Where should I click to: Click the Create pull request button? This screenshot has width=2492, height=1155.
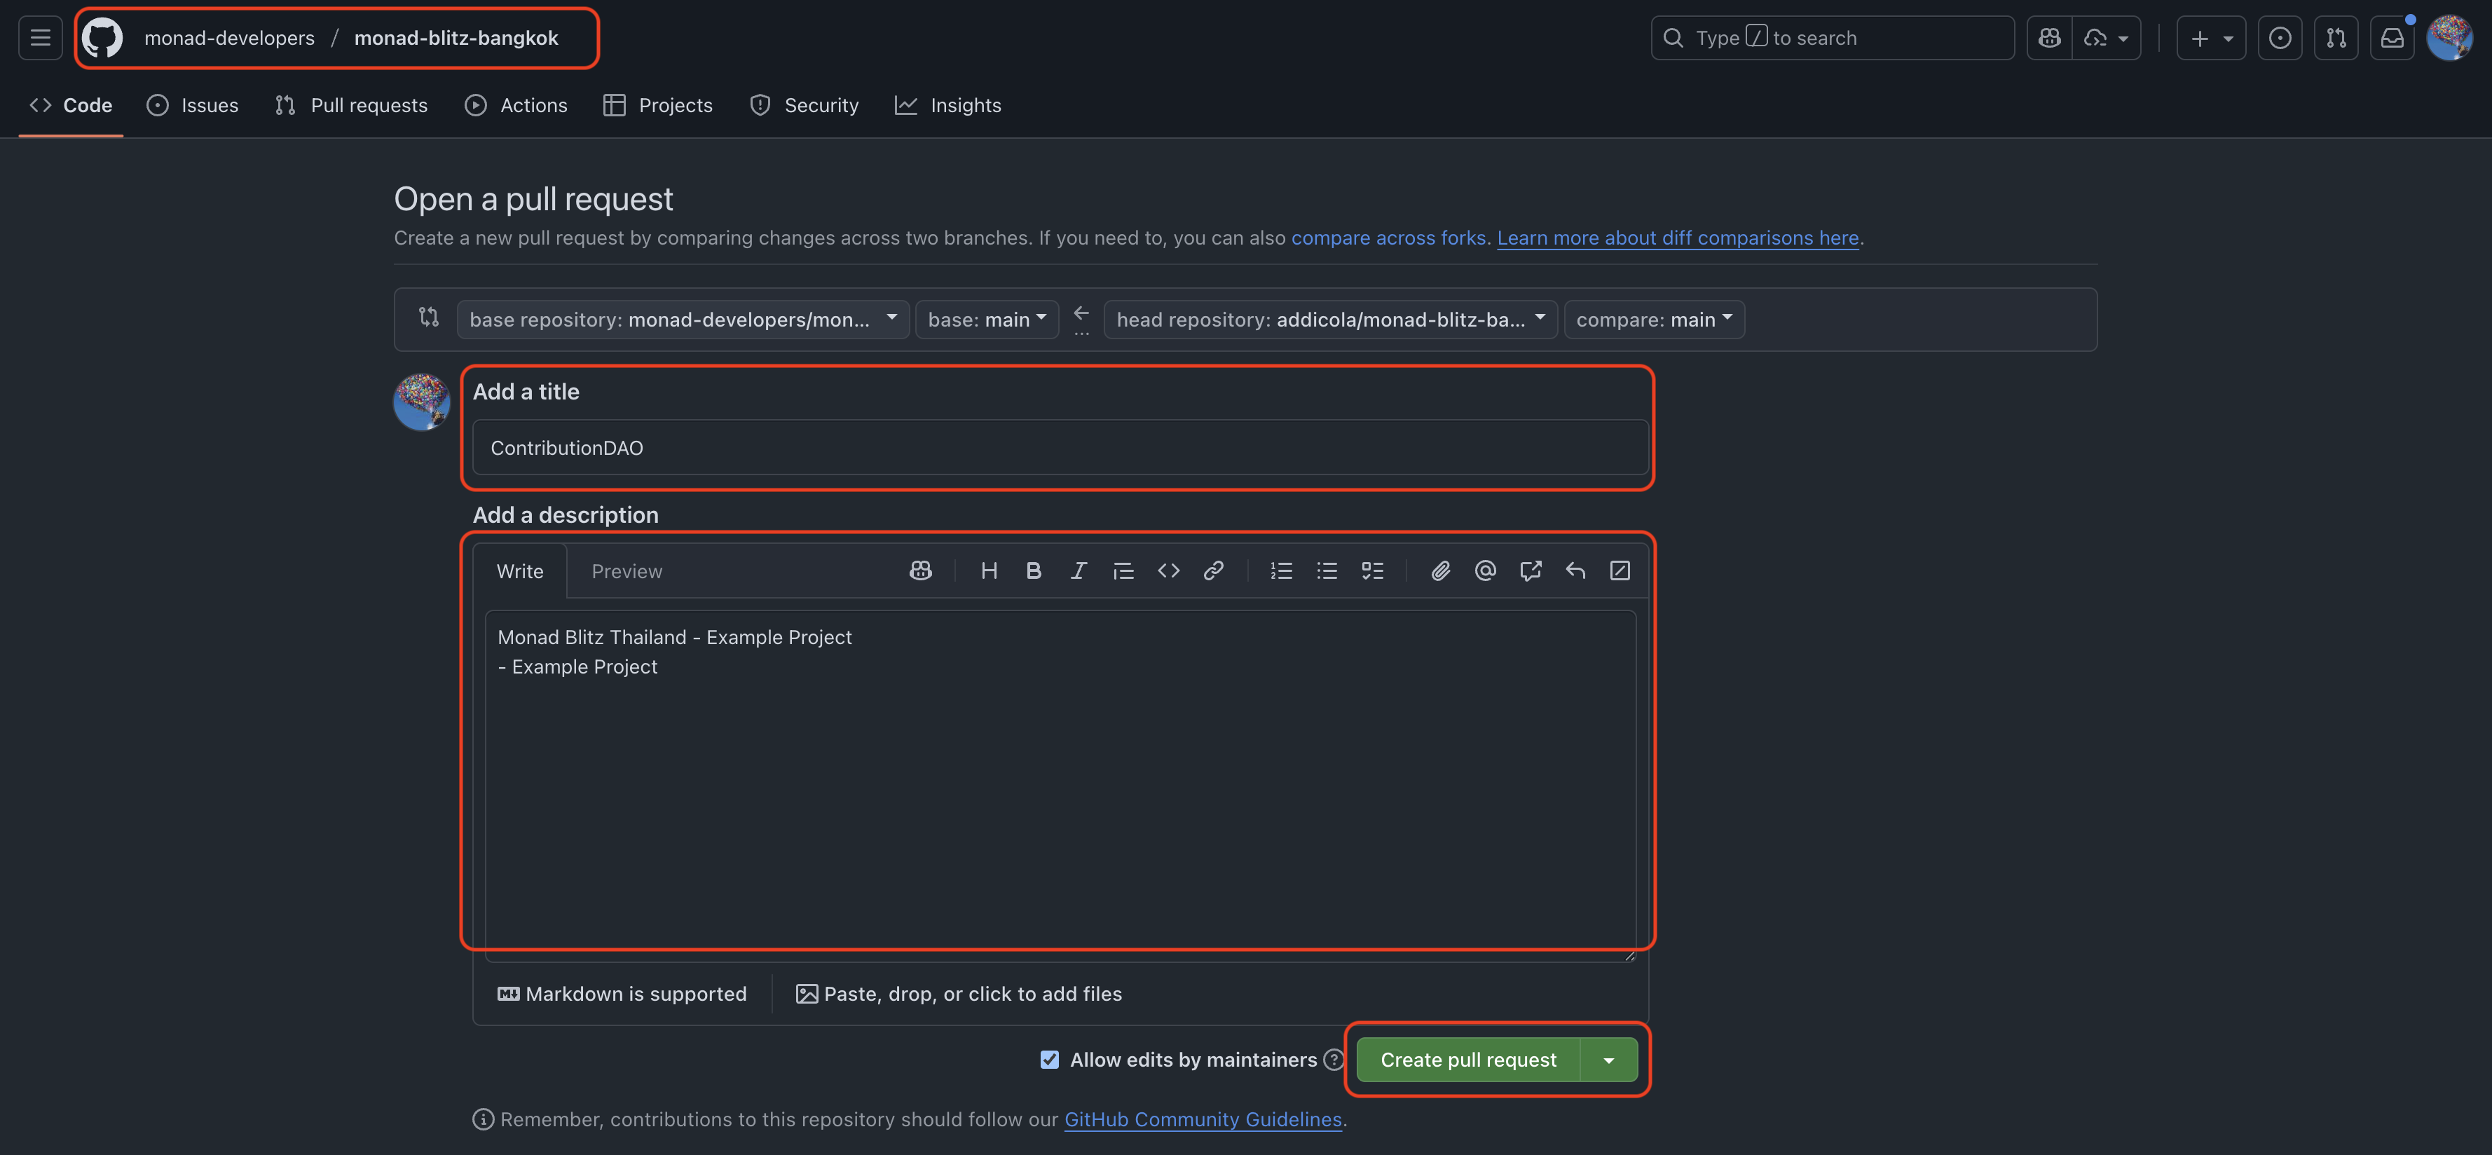point(1467,1060)
